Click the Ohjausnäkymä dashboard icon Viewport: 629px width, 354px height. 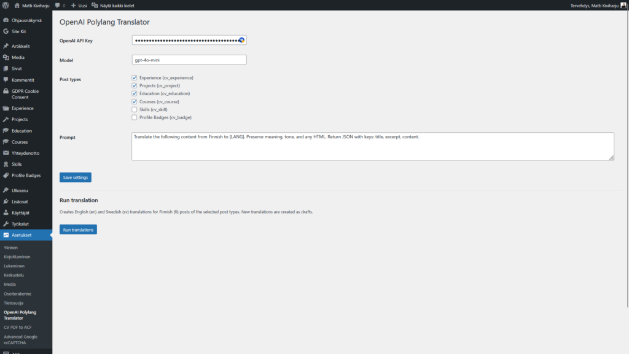point(6,20)
